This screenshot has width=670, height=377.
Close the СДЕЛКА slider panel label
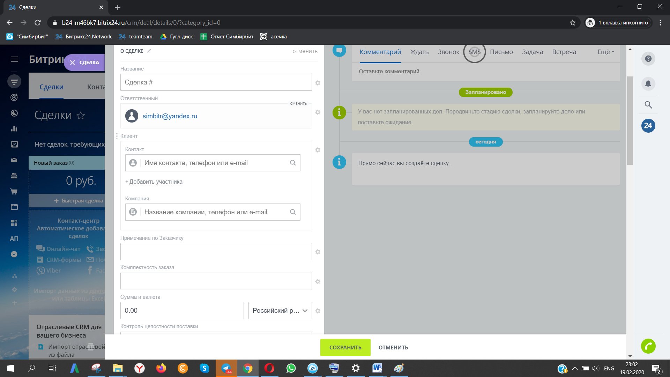click(73, 62)
